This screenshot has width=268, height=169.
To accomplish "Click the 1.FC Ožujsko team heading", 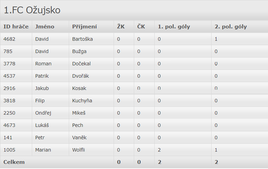I will click(32, 10).
